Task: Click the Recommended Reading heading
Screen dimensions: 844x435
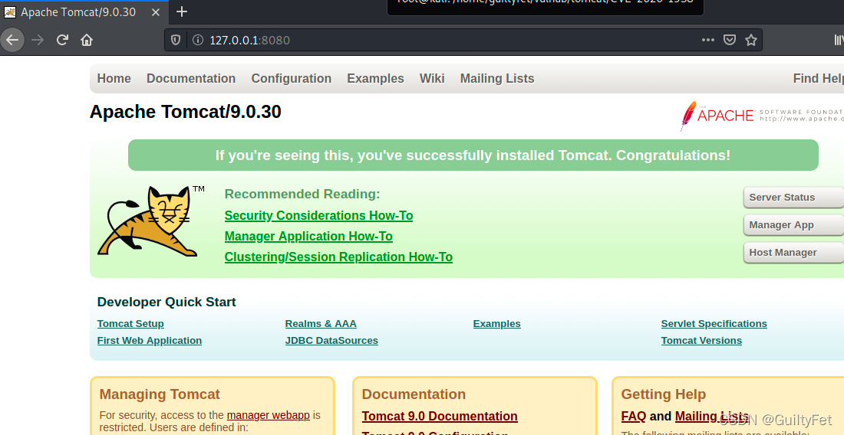Action: click(302, 194)
